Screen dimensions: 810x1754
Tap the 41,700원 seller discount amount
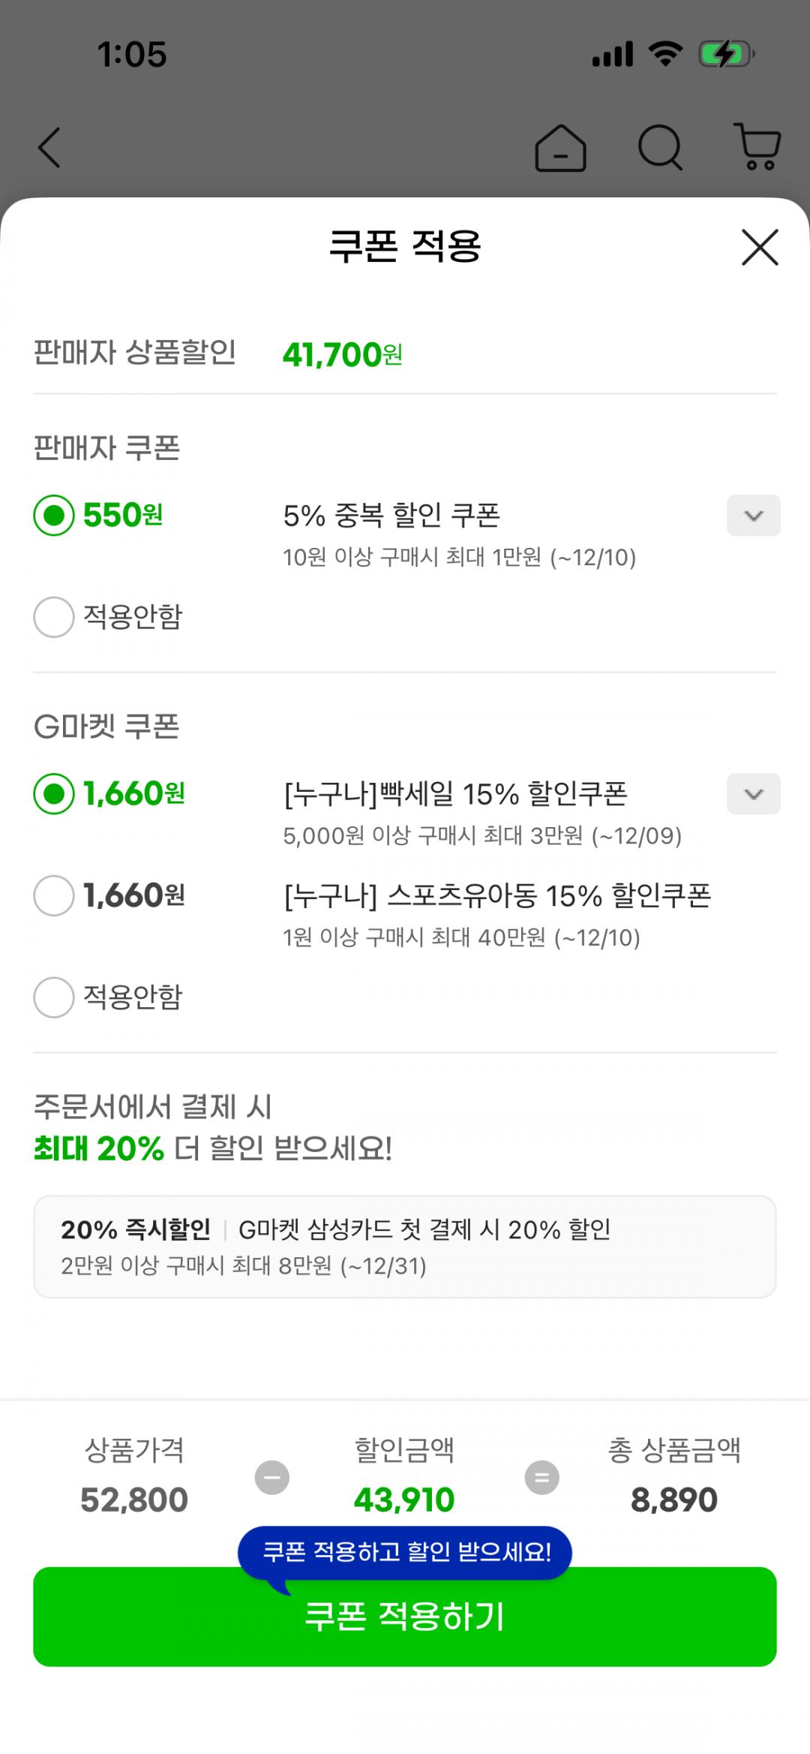pyautogui.click(x=342, y=355)
